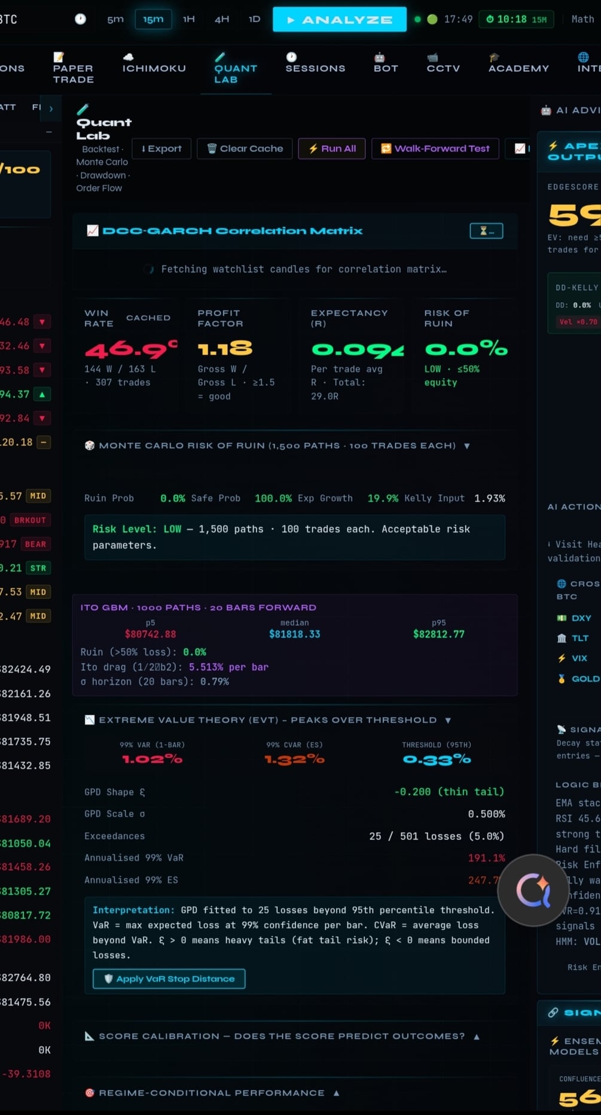Click the up arrow beside 94.37

point(42,394)
